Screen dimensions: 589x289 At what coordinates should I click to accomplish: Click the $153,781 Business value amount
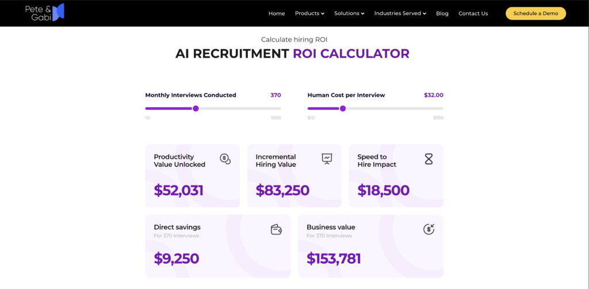coord(334,258)
